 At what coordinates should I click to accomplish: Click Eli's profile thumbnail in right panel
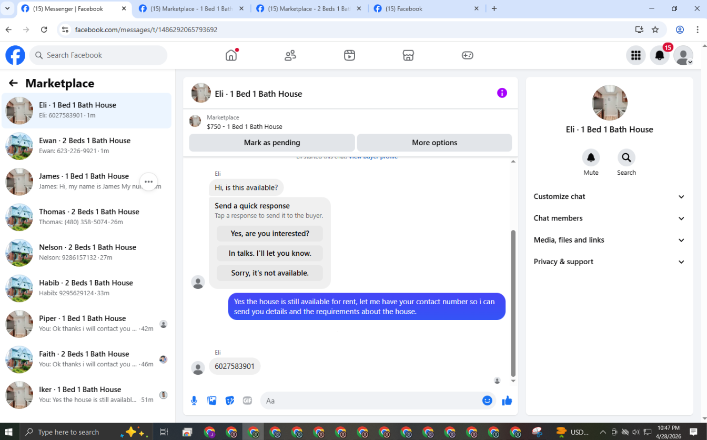point(609,103)
